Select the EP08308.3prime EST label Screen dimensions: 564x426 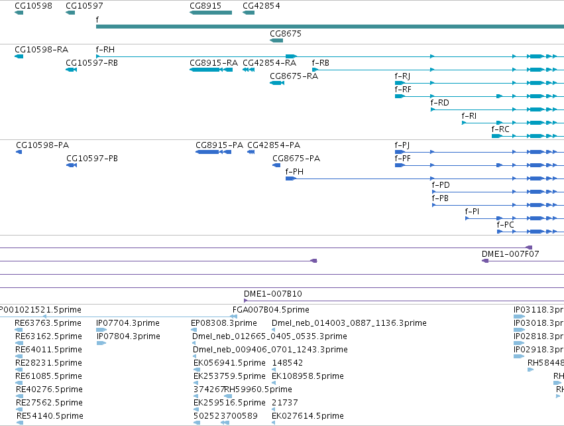224,323
